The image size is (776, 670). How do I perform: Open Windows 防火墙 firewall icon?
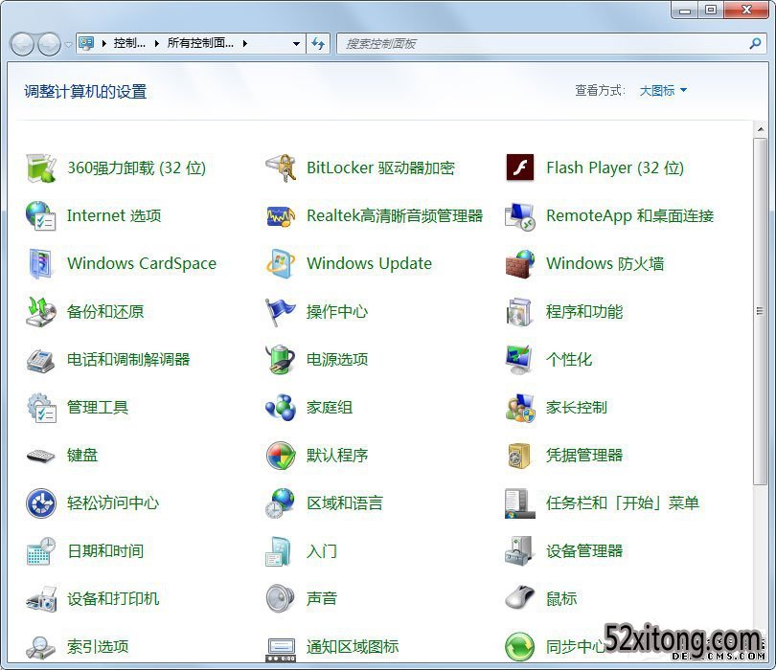tap(520, 263)
